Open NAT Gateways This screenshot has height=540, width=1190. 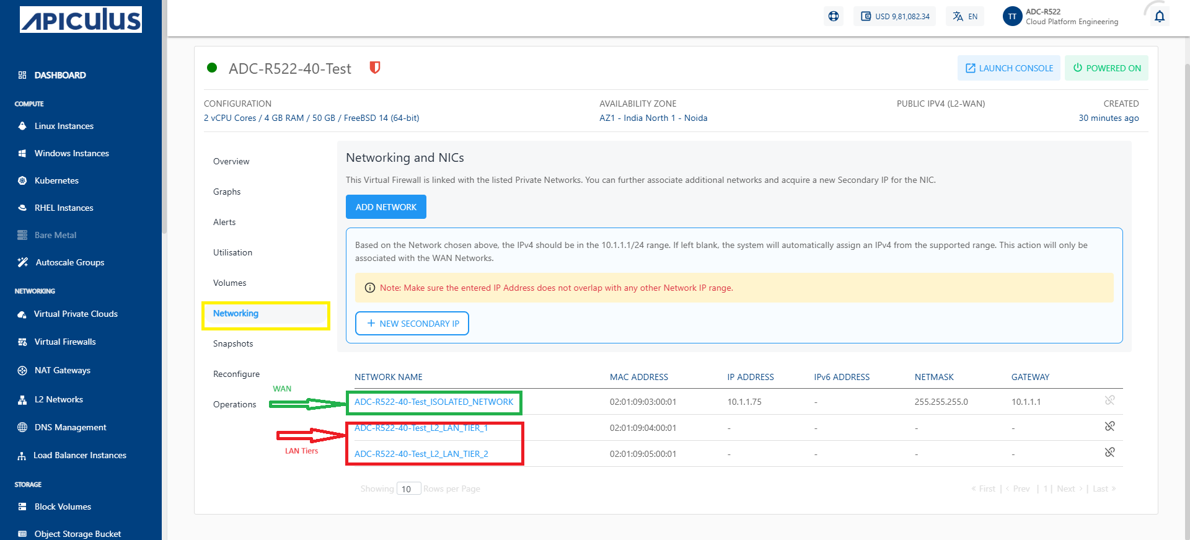point(62,370)
